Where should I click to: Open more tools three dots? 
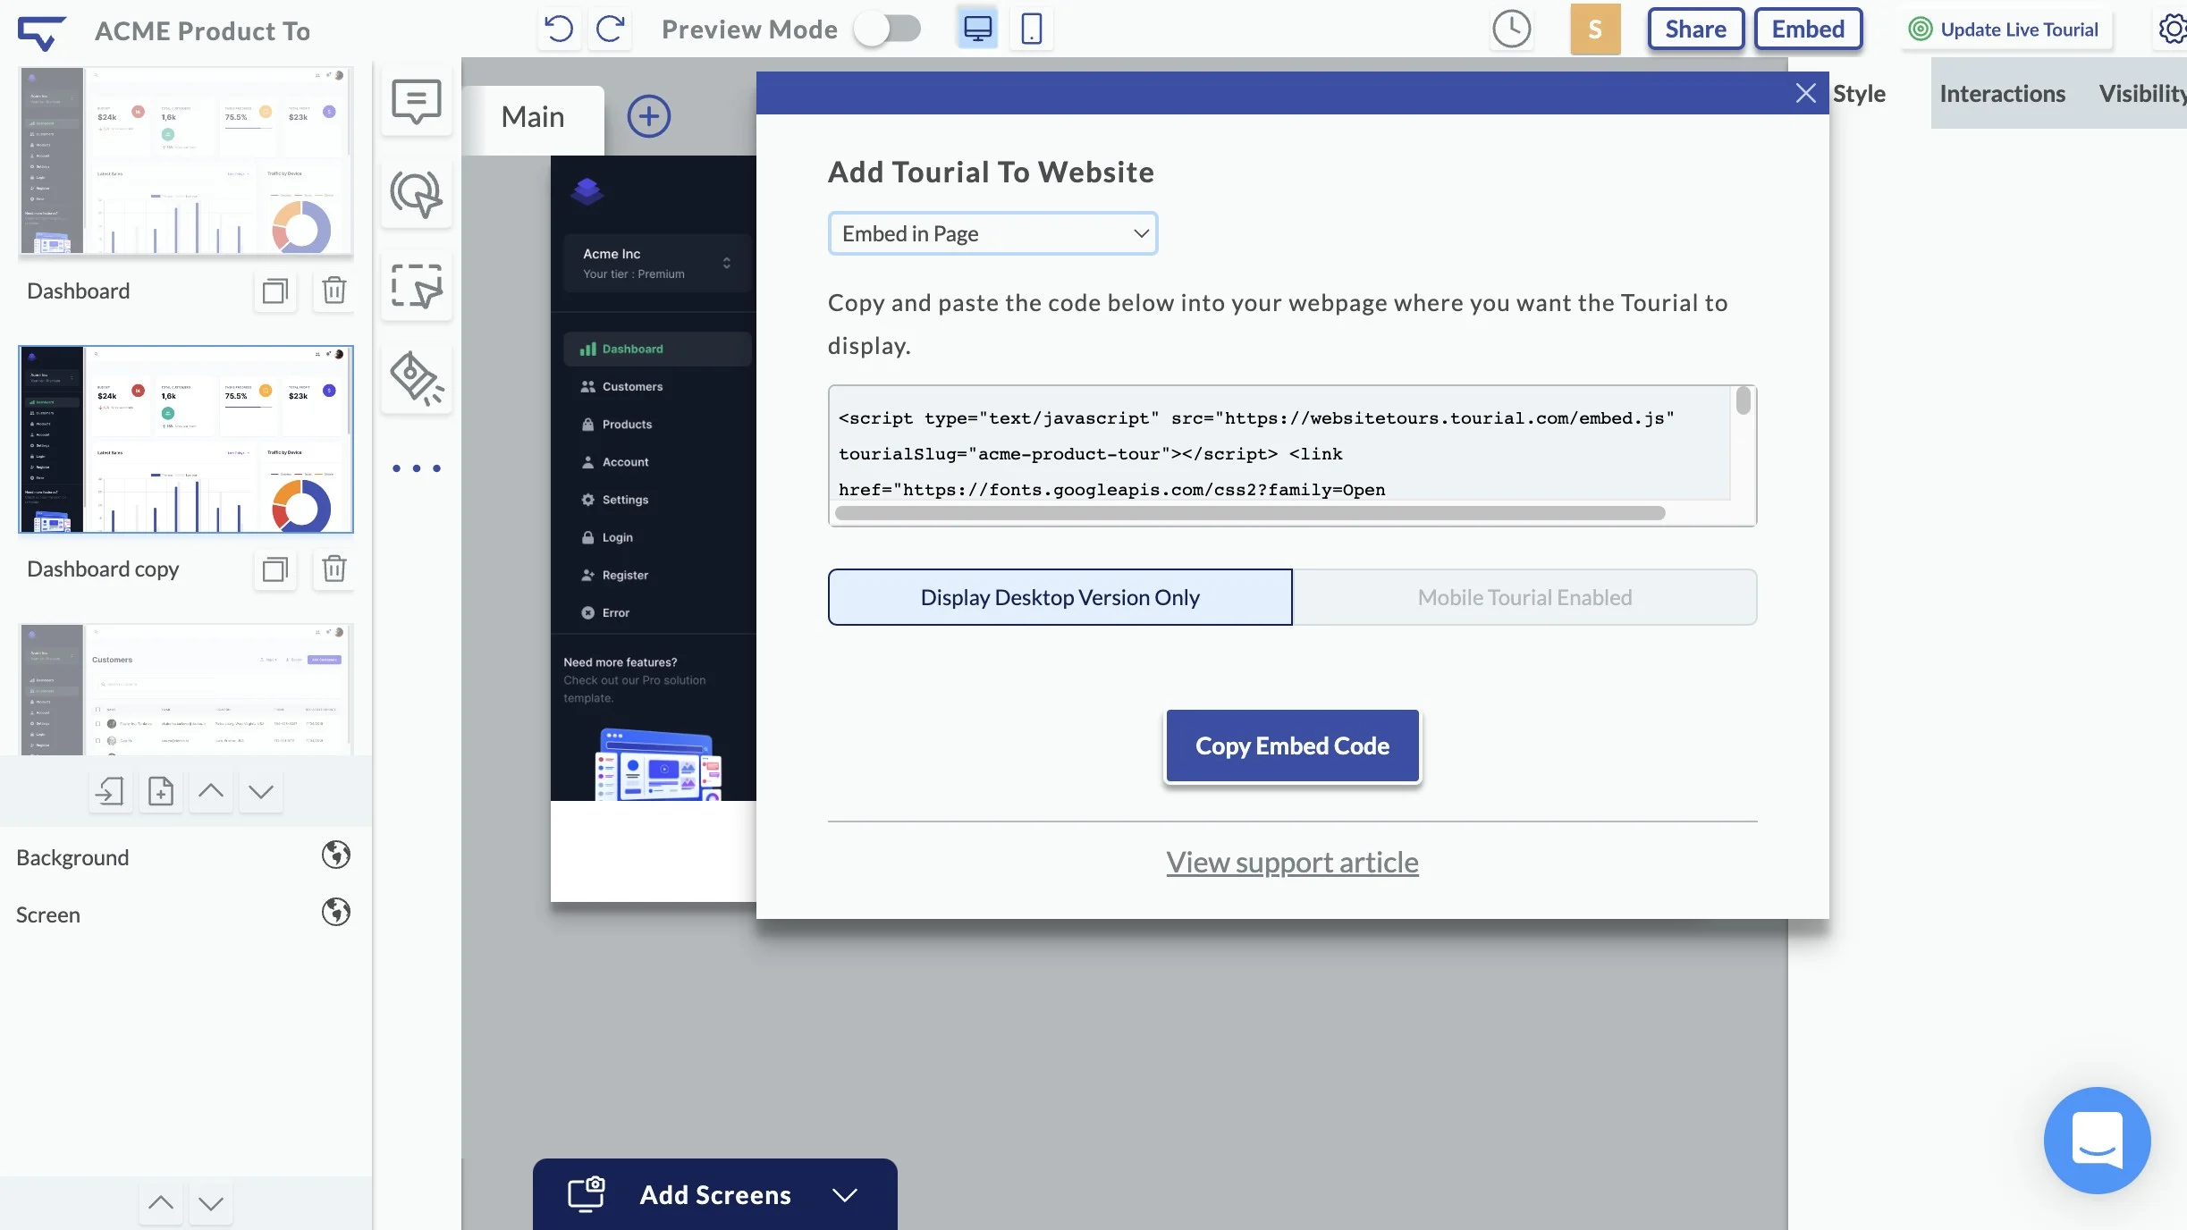(x=417, y=468)
